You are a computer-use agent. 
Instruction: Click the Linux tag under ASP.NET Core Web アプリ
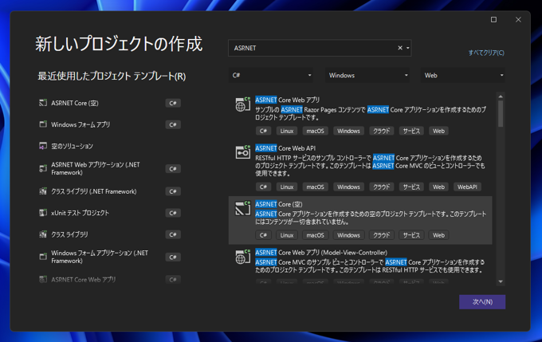(287, 131)
